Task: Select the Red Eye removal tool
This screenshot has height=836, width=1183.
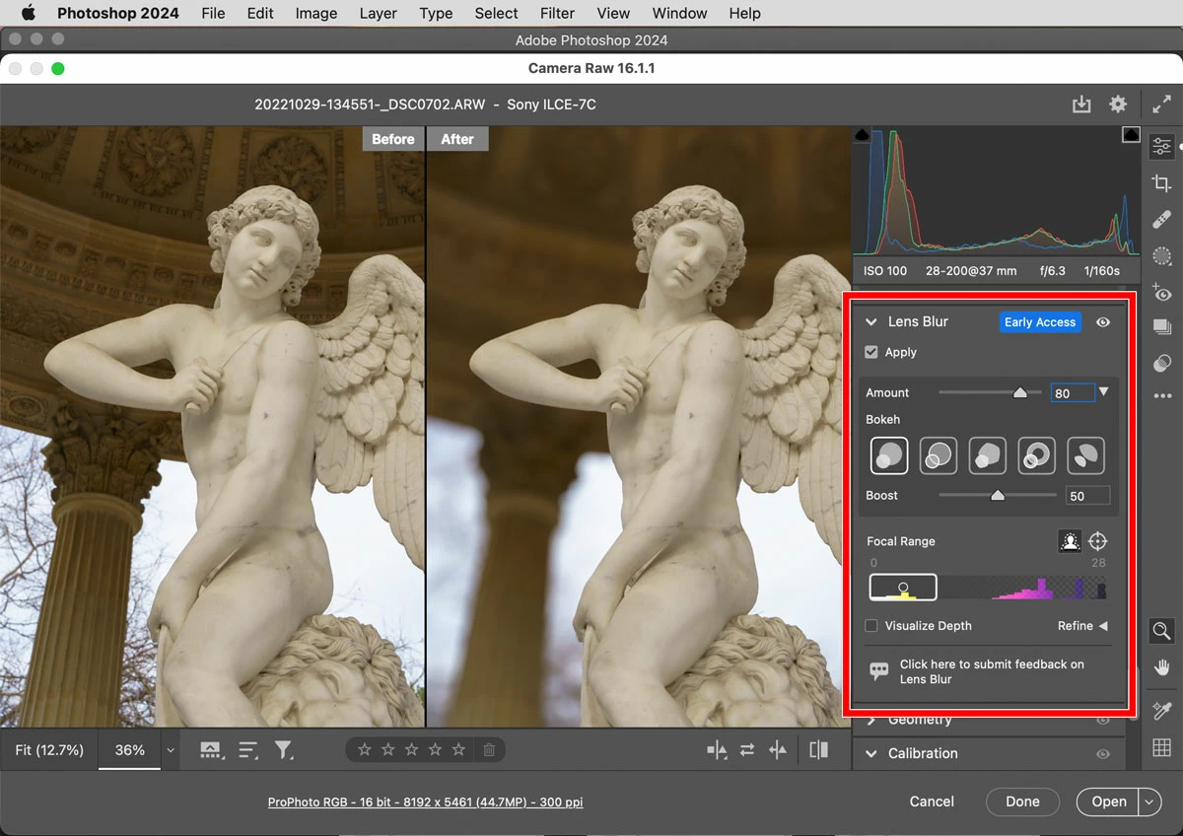Action: click(1161, 292)
